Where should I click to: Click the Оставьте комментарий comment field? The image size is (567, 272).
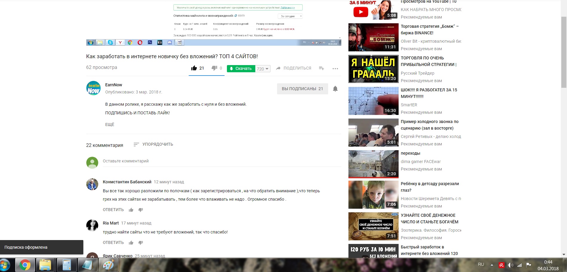tap(222, 161)
